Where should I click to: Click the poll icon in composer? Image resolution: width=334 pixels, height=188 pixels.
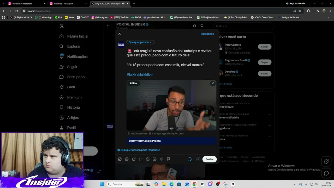[141, 159]
